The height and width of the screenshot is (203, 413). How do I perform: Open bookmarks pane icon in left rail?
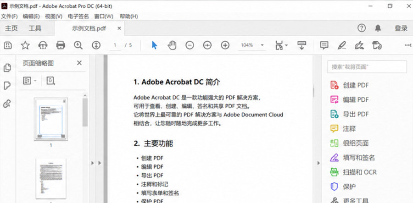(7, 86)
